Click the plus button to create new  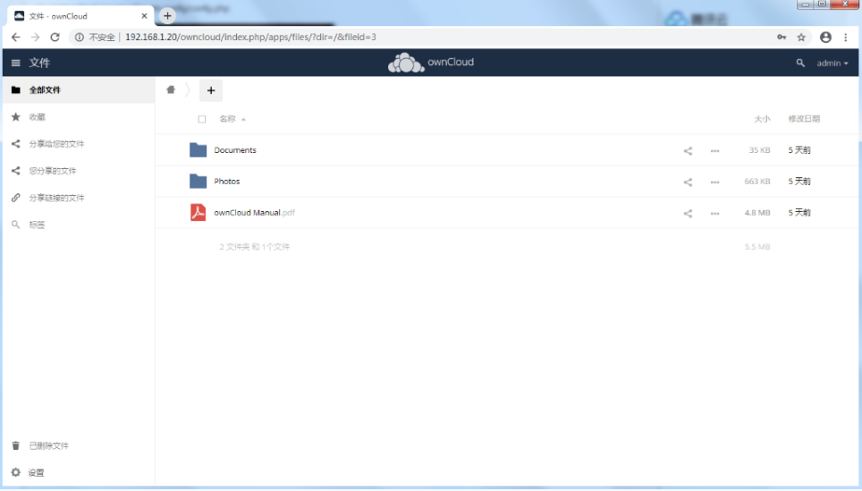click(211, 90)
